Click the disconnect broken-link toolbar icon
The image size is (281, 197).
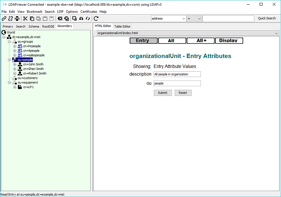(x=10, y=18)
